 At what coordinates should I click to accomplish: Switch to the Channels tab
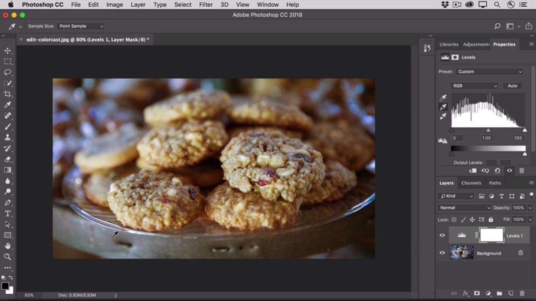471,183
